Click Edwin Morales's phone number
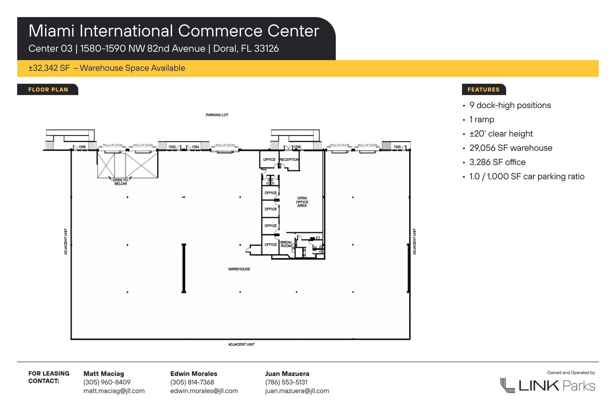Screen dimensions: 616x410 (x=192, y=382)
